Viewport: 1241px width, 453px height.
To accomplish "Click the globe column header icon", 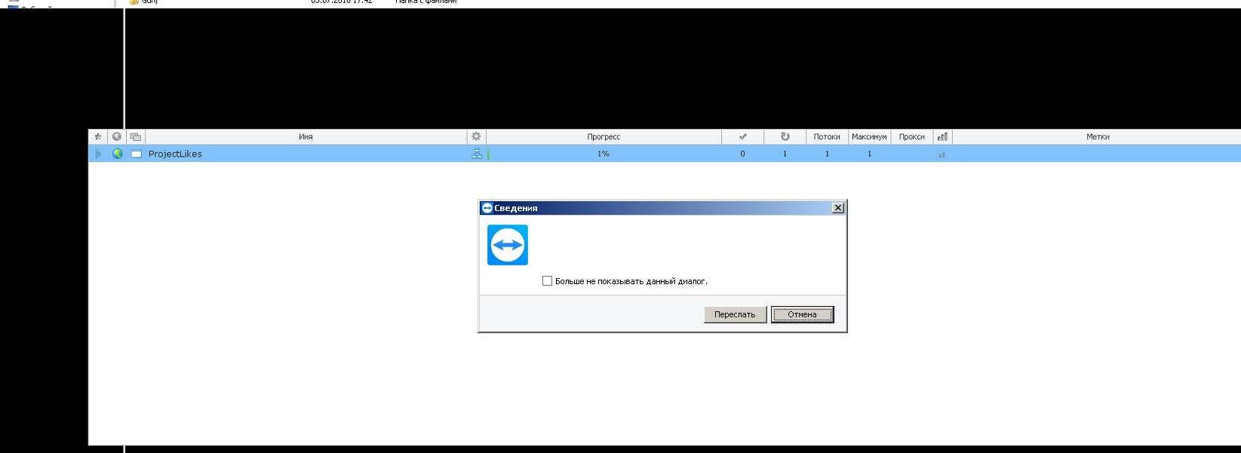I will point(117,136).
